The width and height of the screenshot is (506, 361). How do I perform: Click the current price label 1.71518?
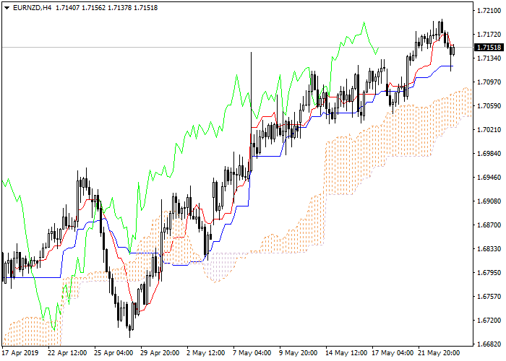pyautogui.click(x=489, y=48)
